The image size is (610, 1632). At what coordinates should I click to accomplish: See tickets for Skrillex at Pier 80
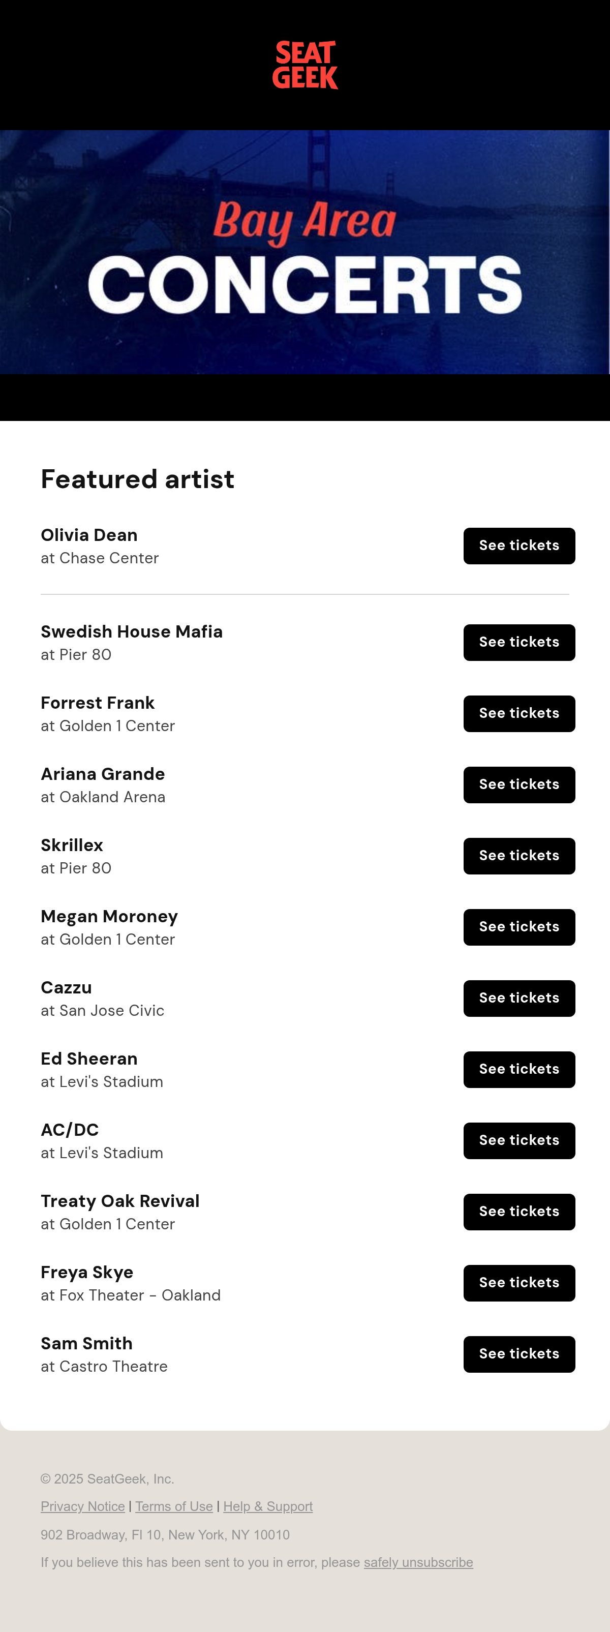point(519,856)
